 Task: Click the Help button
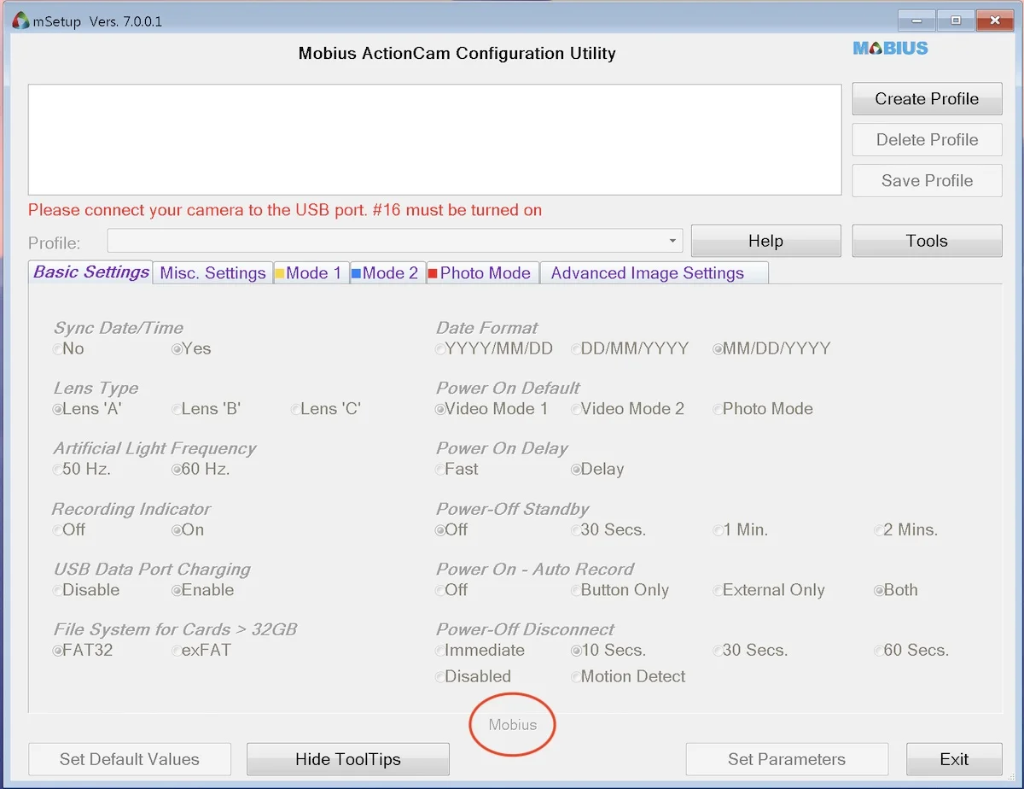(765, 241)
